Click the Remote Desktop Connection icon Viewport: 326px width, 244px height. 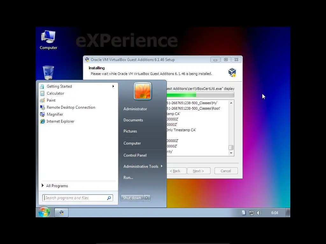pos(42,107)
